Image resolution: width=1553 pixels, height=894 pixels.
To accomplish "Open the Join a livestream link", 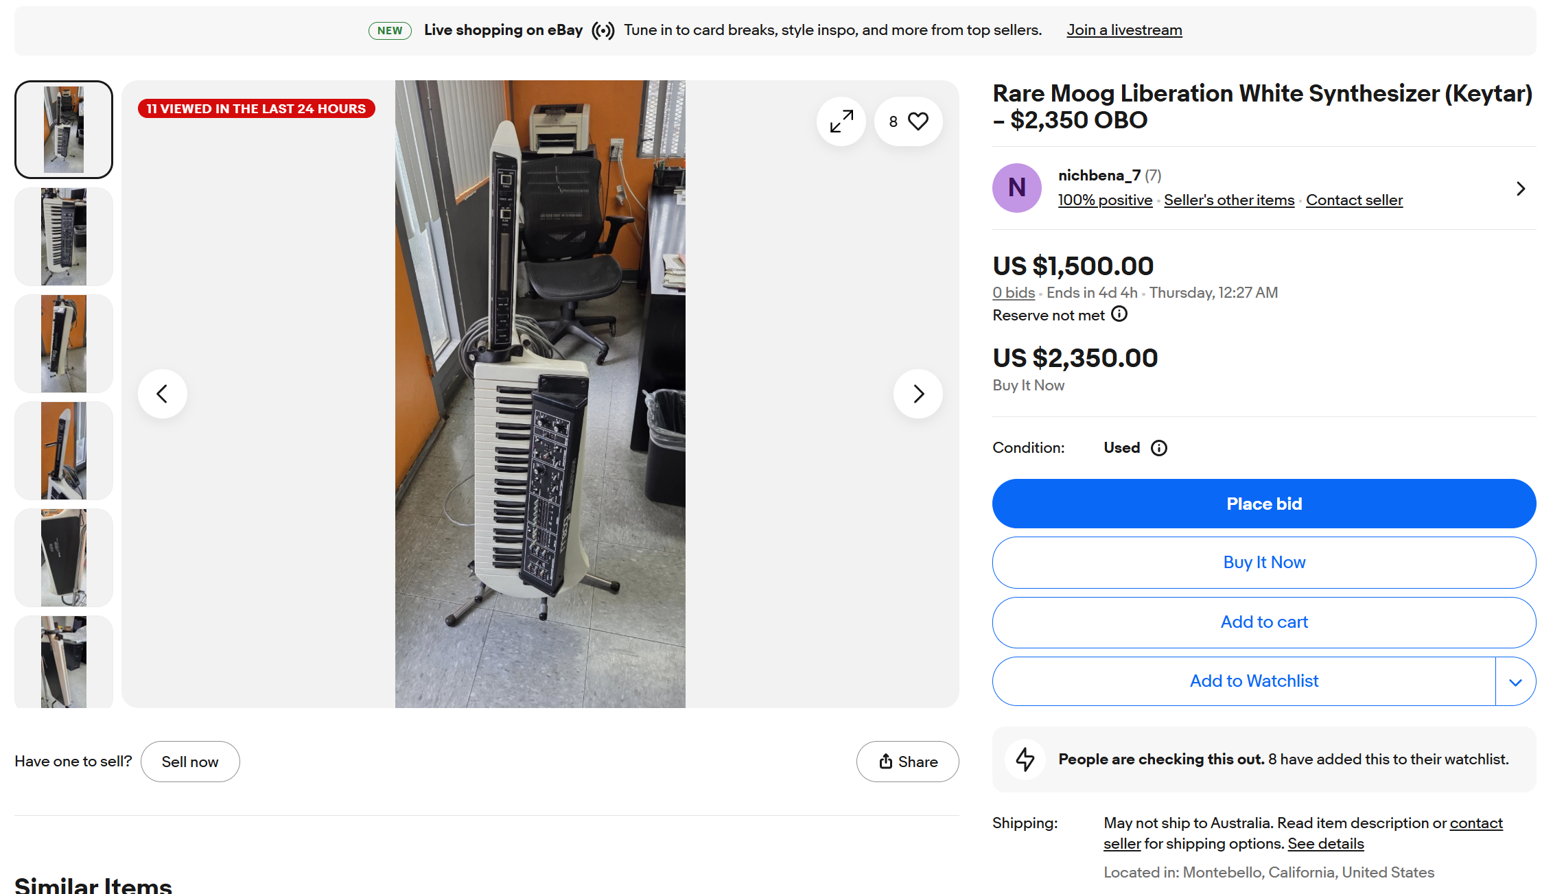I will (1124, 30).
